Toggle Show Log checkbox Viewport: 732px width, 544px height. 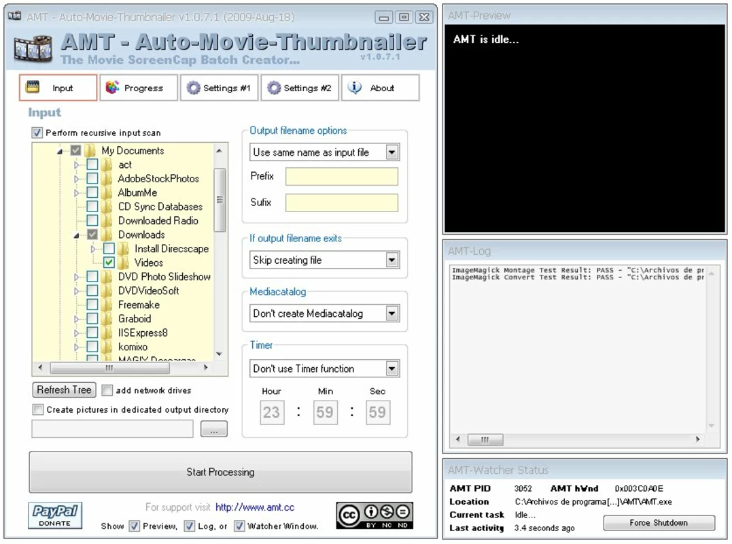coord(190,526)
